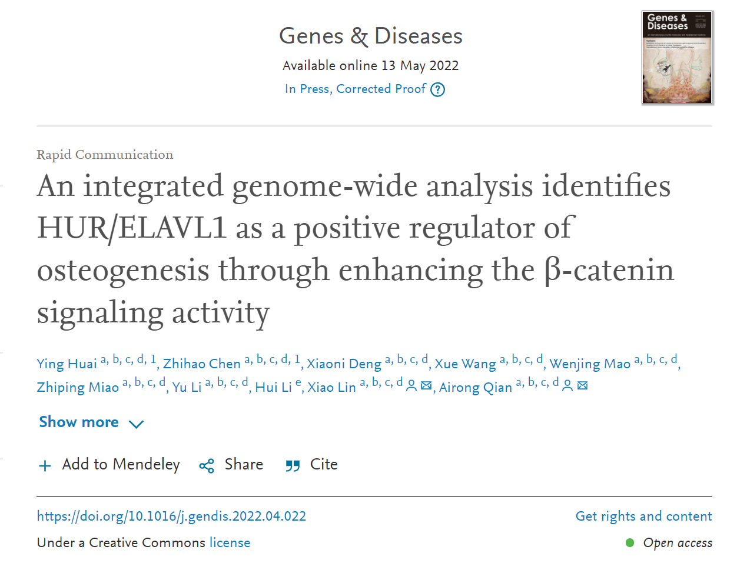The height and width of the screenshot is (573, 737).
Task: Click the Add to Mendeley plus icon
Action: [x=45, y=467]
